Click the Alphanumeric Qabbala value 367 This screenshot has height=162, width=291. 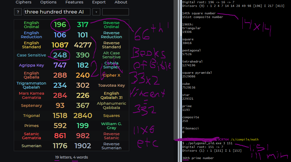(x=83, y=106)
